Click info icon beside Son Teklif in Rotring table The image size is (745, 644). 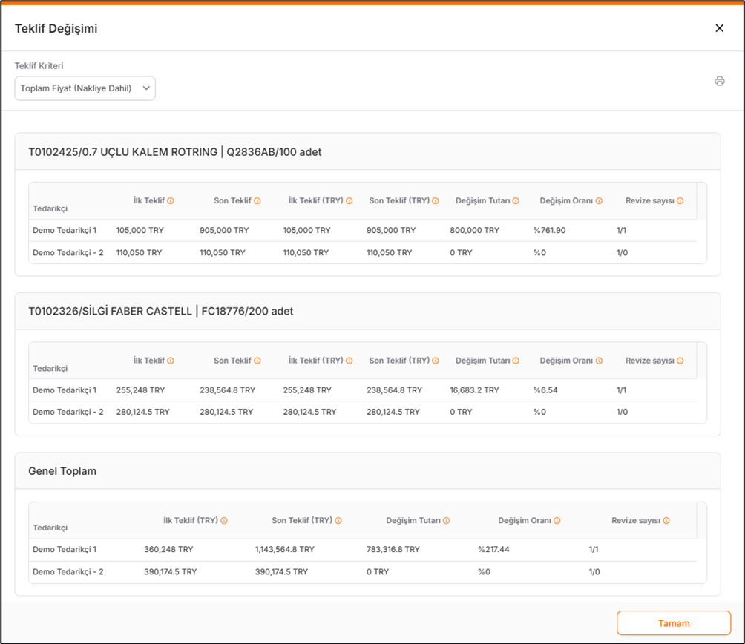[257, 201]
